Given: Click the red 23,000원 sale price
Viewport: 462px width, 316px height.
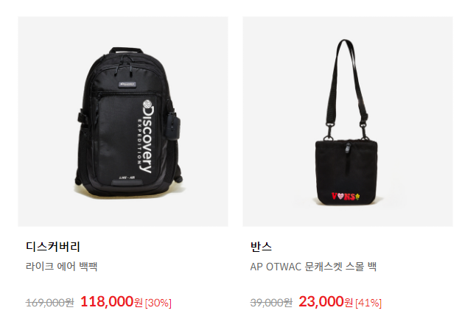Looking at the screenshot, I should coord(326,301).
